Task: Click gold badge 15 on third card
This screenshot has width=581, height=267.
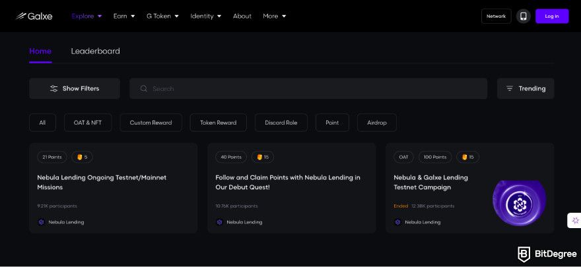Action: tap(467, 157)
